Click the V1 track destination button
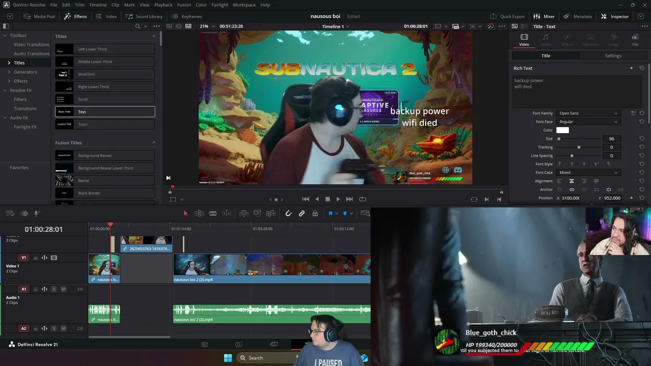Screen dimensions: 651x366 click(23, 258)
